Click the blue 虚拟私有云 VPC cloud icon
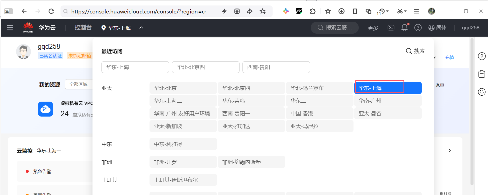The height and width of the screenshot is (195, 488). (x=45, y=109)
